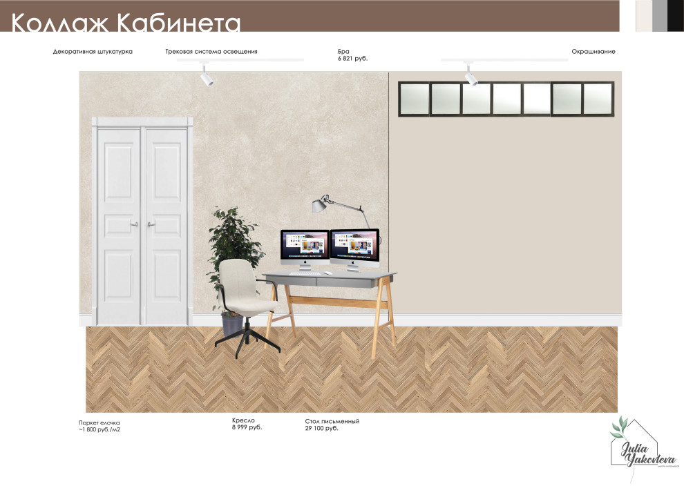Click the 'Стол письменный' price label
684x497 pixels.
coord(332,425)
